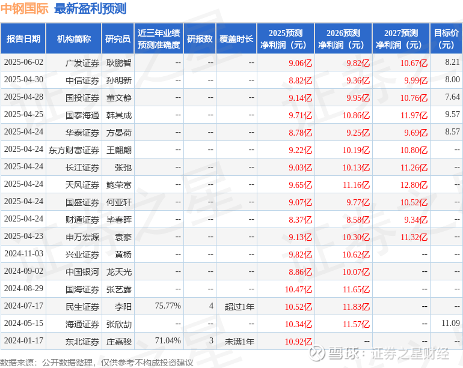Select the 研究员 column header
The width and height of the screenshot is (463, 368).
point(118,38)
